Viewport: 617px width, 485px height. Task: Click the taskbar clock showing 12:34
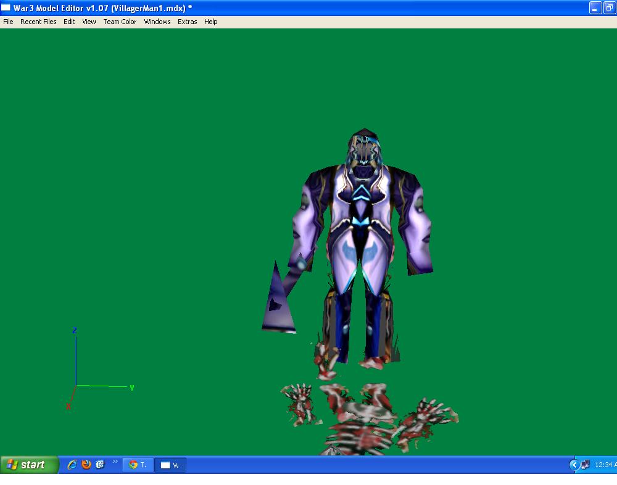tap(605, 465)
